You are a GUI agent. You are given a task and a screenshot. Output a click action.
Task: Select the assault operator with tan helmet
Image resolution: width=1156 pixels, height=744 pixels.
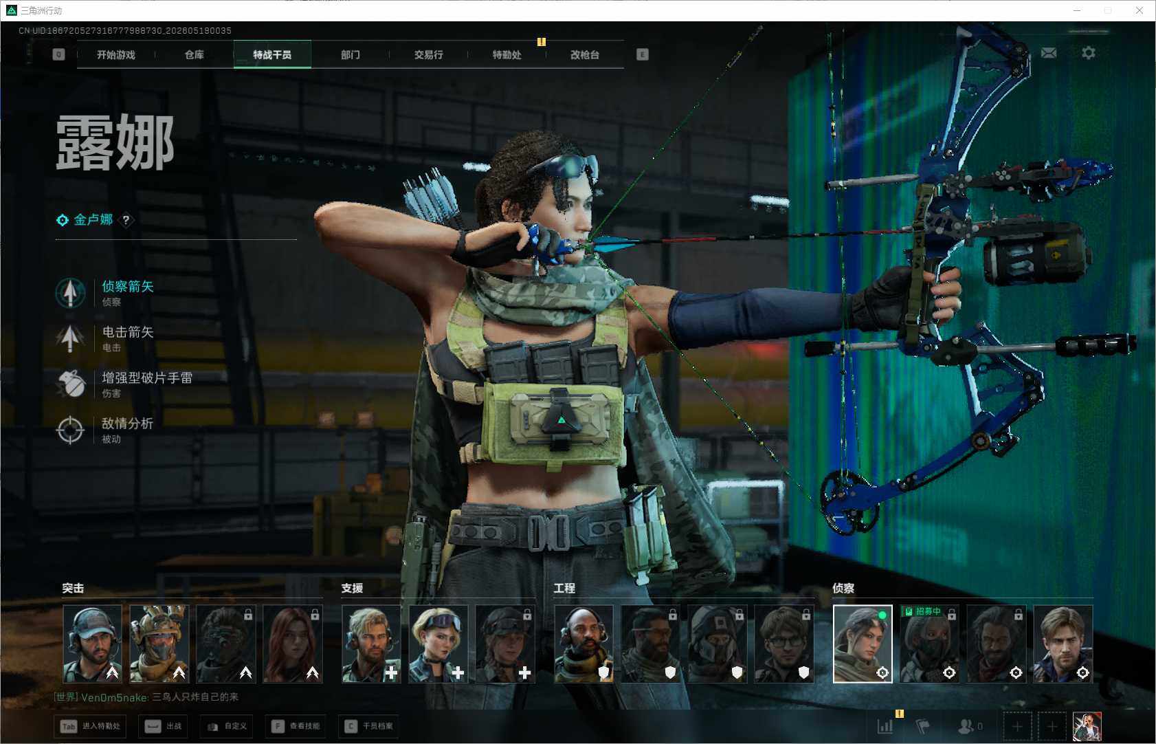click(x=159, y=644)
